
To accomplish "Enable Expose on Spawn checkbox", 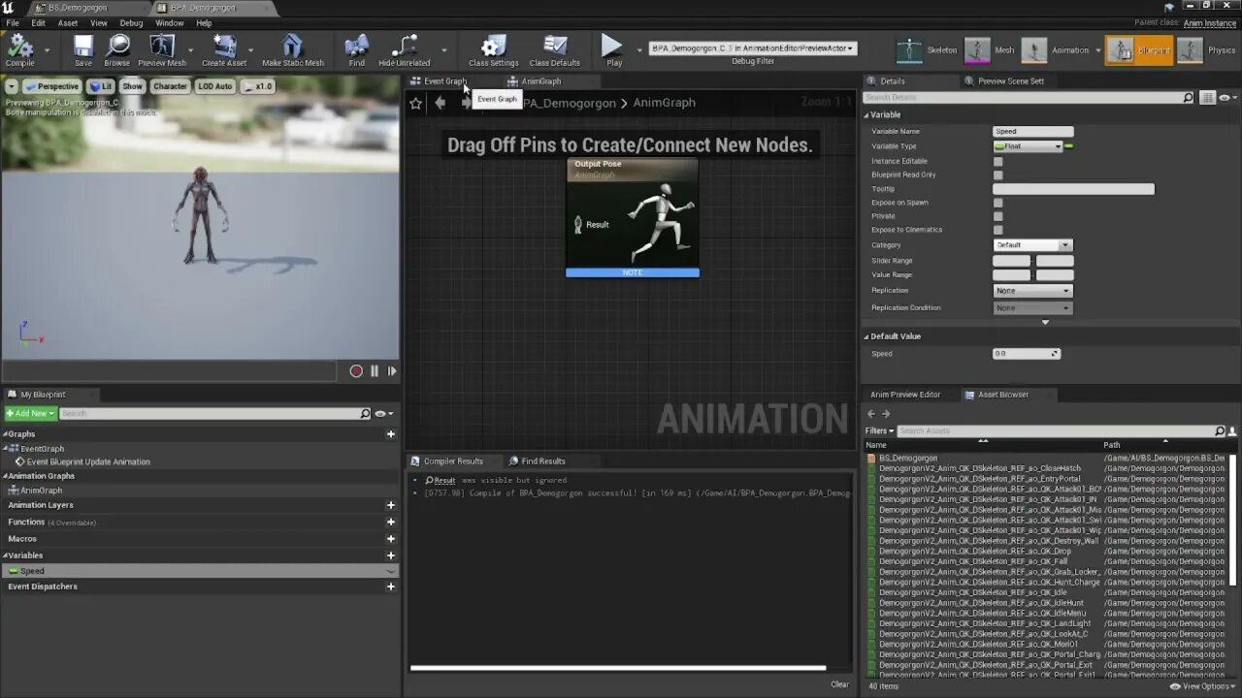I will click(x=997, y=203).
